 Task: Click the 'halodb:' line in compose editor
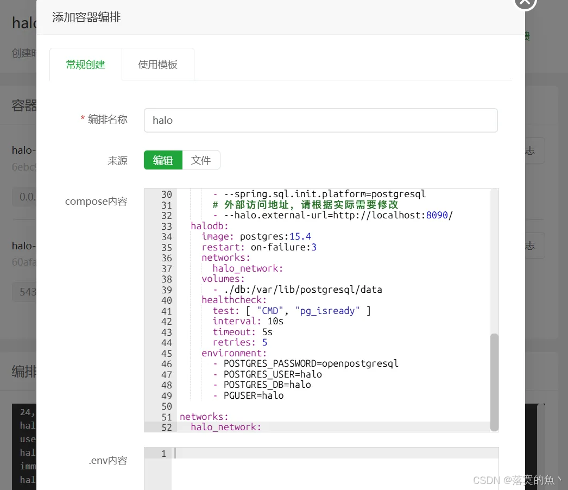tap(210, 226)
